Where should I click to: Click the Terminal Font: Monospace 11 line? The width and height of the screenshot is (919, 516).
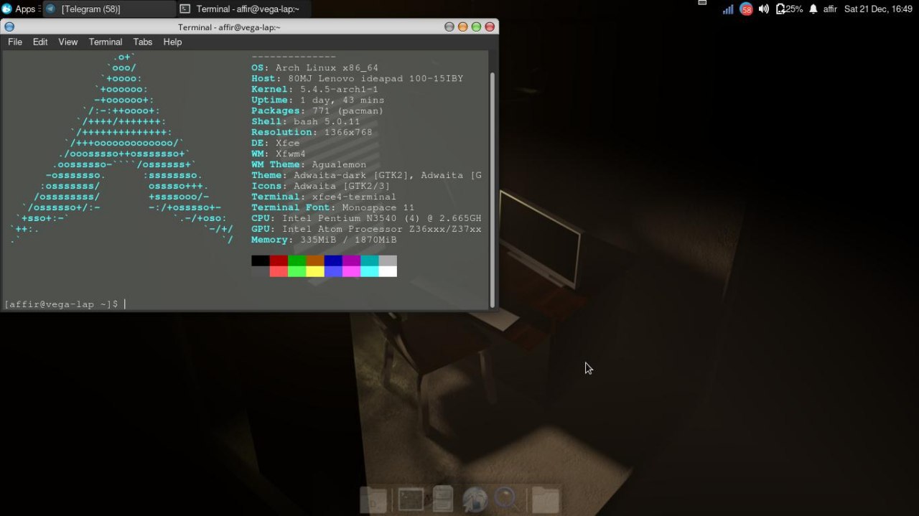point(333,207)
